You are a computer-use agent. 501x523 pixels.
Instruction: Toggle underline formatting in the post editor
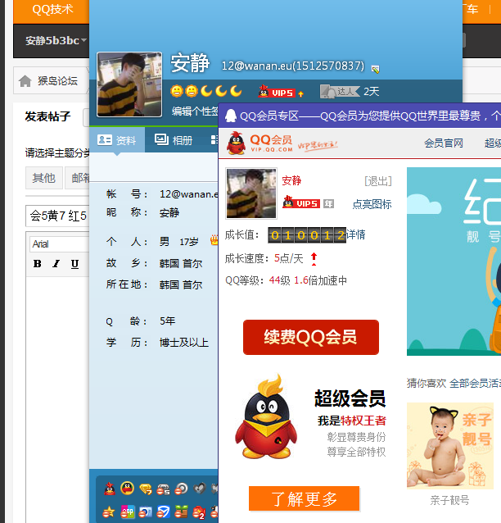75,264
